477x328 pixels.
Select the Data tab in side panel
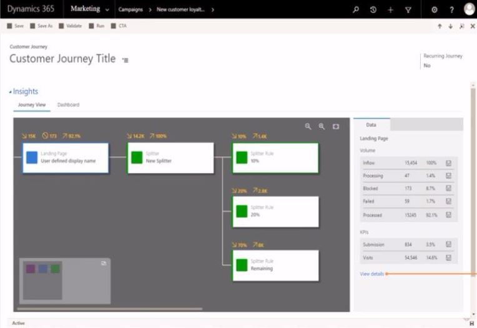(x=371, y=125)
